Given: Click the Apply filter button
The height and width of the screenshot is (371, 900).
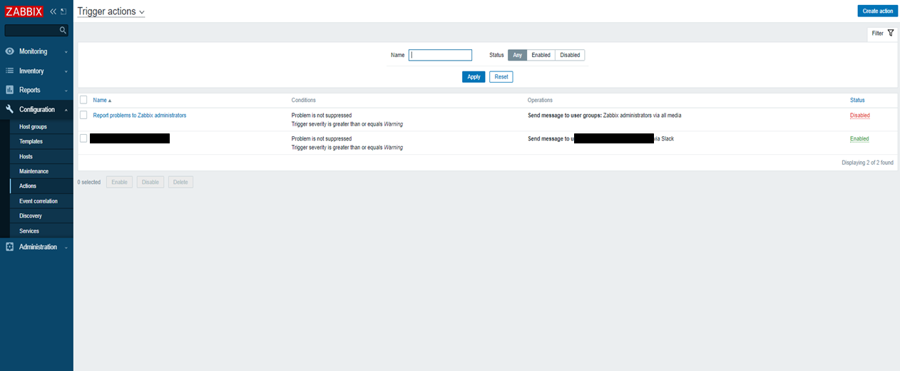Looking at the screenshot, I should (x=474, y=76).
